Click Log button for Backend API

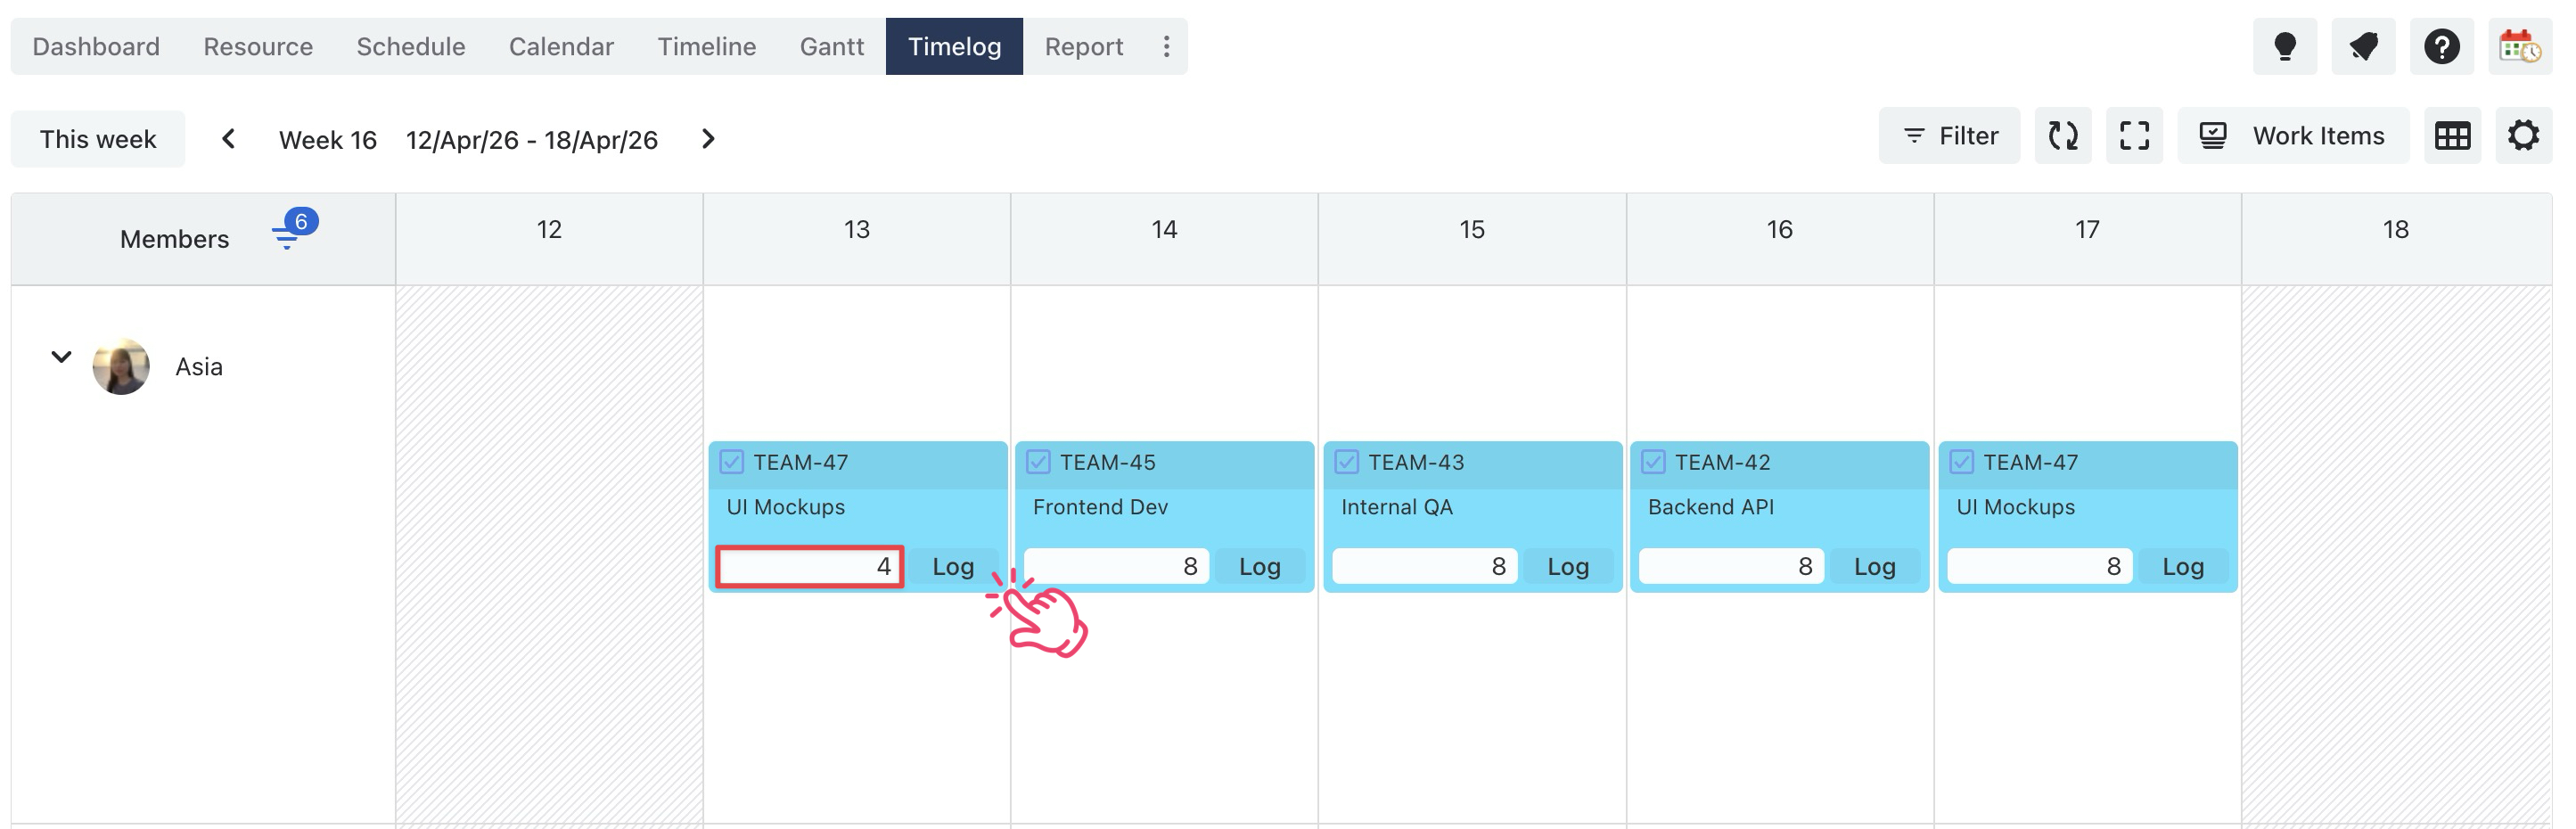[1874, 567]
